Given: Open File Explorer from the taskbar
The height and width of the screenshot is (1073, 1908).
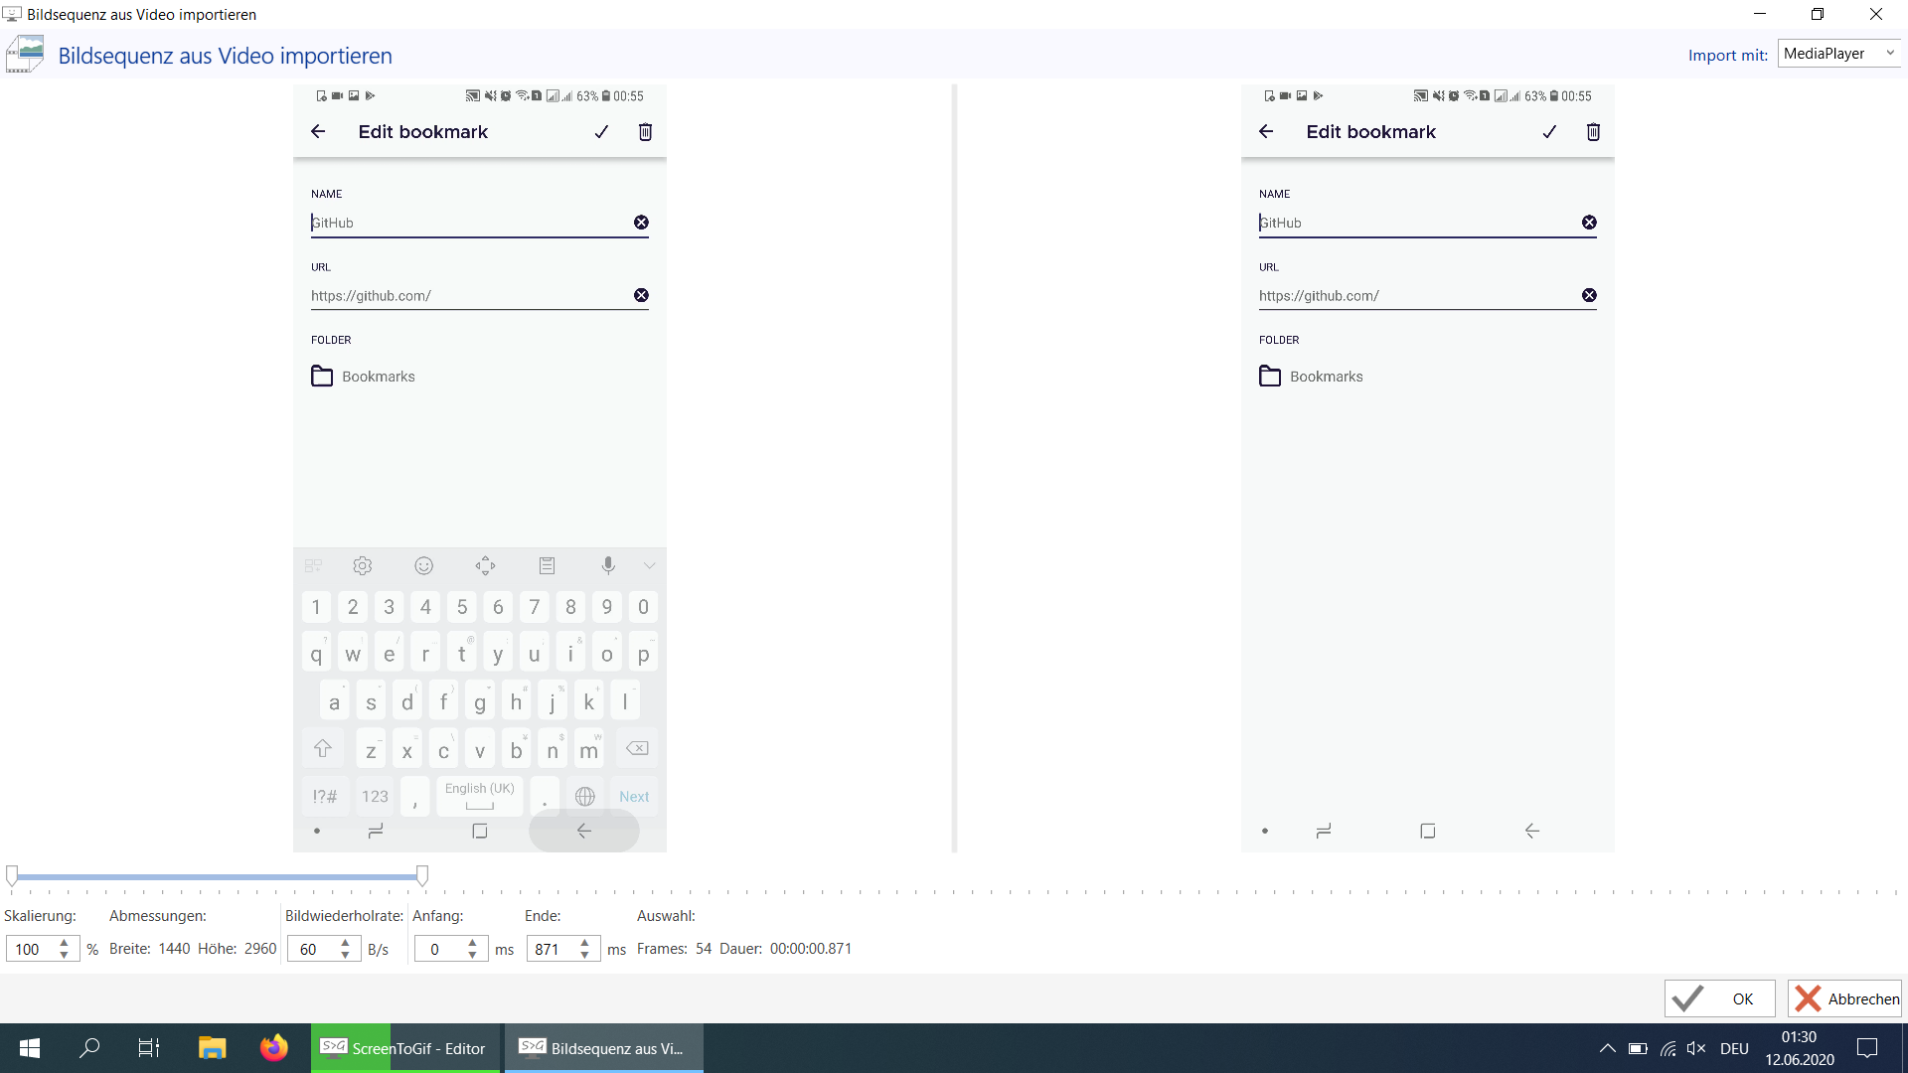Looking at the screenshot, I should [x=212, y=1048].
